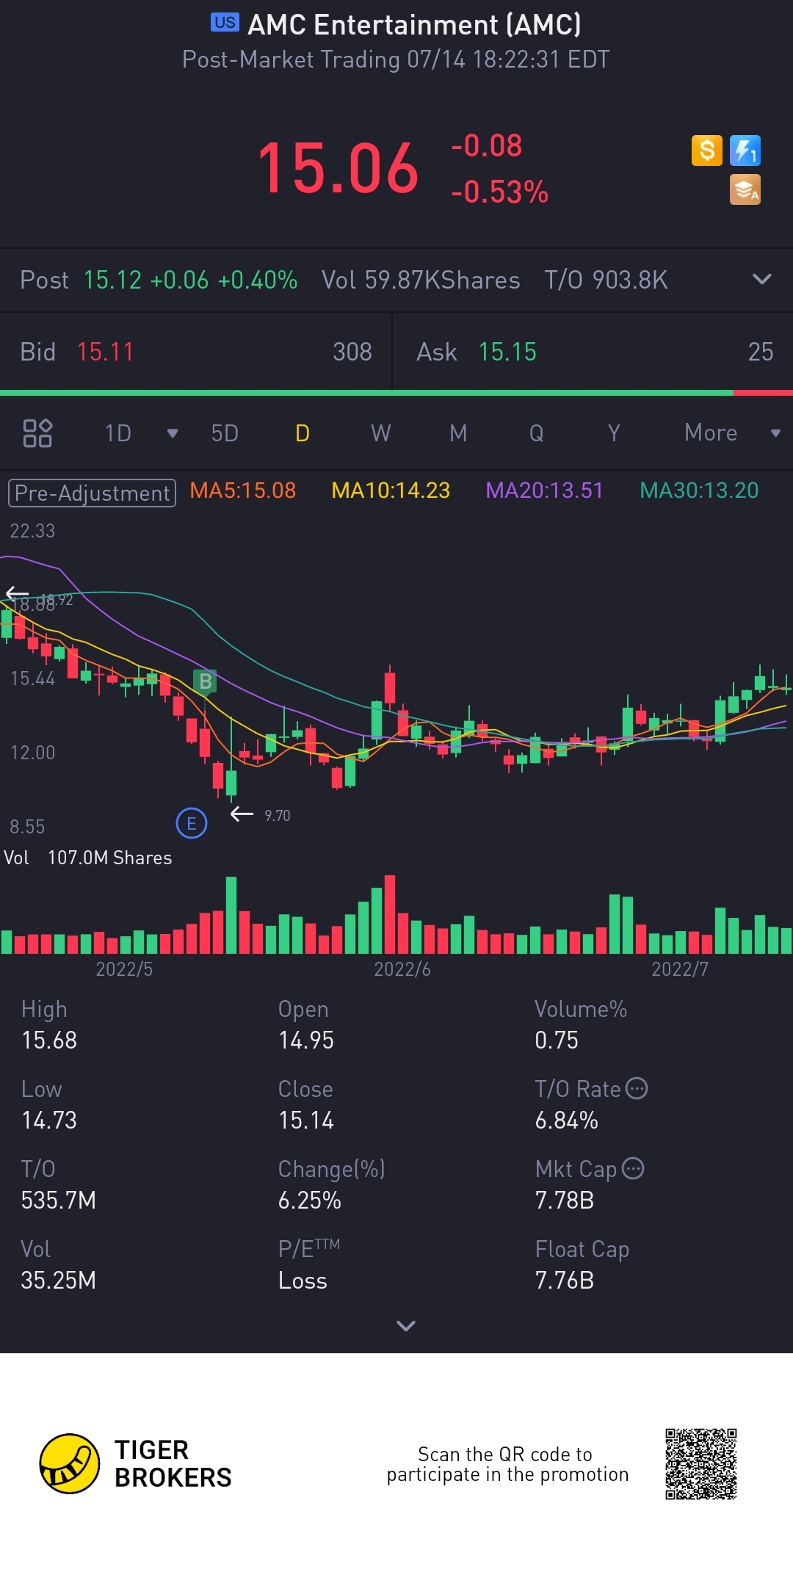Image resolution: width=793 pixels, height=1575 pixels.
Task: Switch to the Q quarterly chart tab
Action: point(537,433)
